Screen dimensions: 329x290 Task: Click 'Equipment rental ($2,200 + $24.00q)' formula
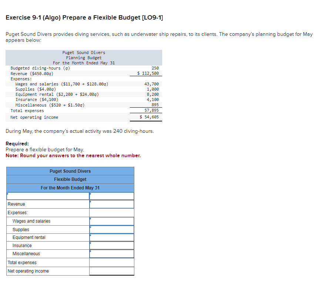tap(57, 95)
